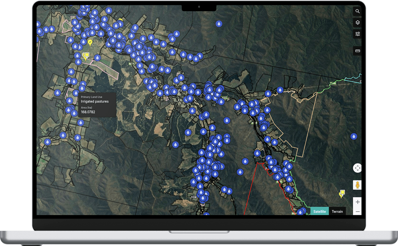Open the map search tool
This screenshot has height=246, width=398.
358,12
